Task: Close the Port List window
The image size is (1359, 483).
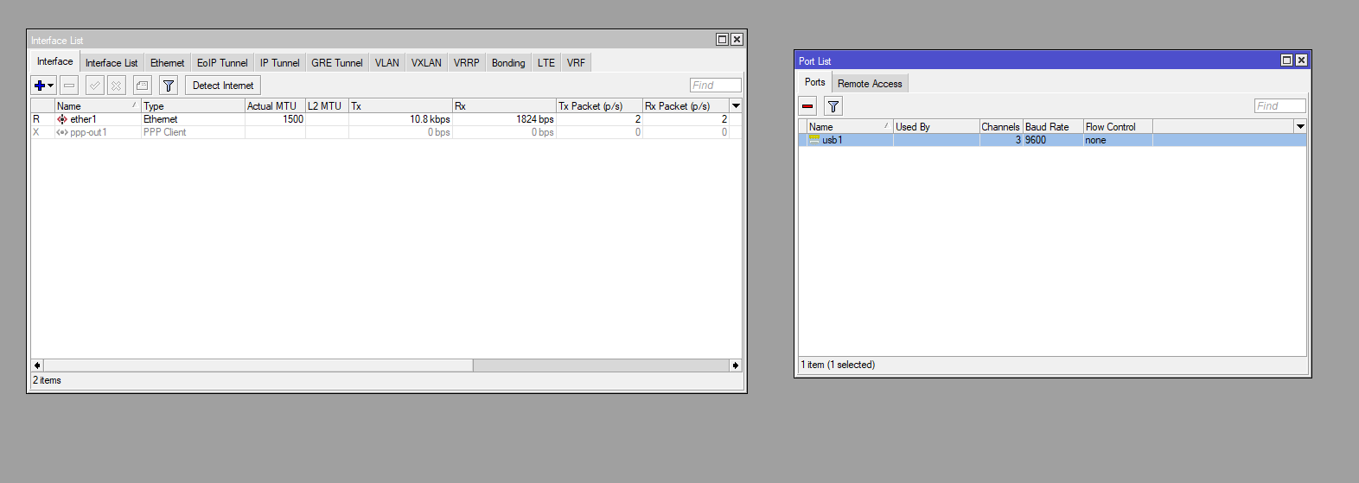Action: click(1301, 60)
